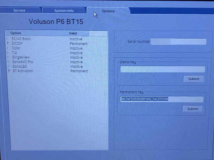Select the 3D/4D Basic option row
The image size is (214, 160).
[57, 39]
